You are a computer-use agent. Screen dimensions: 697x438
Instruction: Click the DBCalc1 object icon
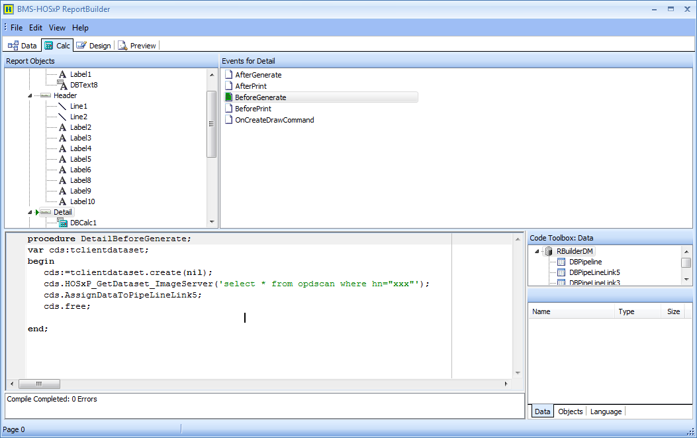coord(63,223)
